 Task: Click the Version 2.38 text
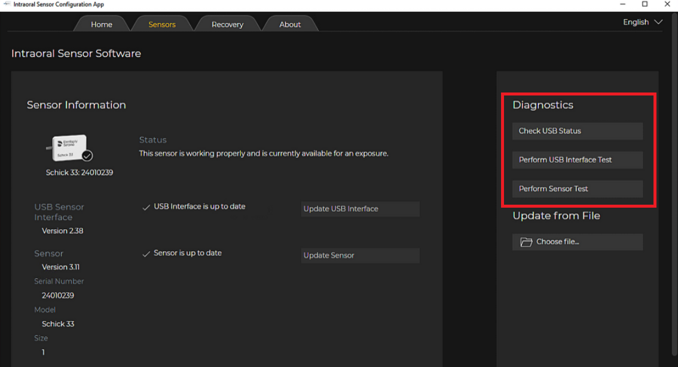click(x=62, y=230)
